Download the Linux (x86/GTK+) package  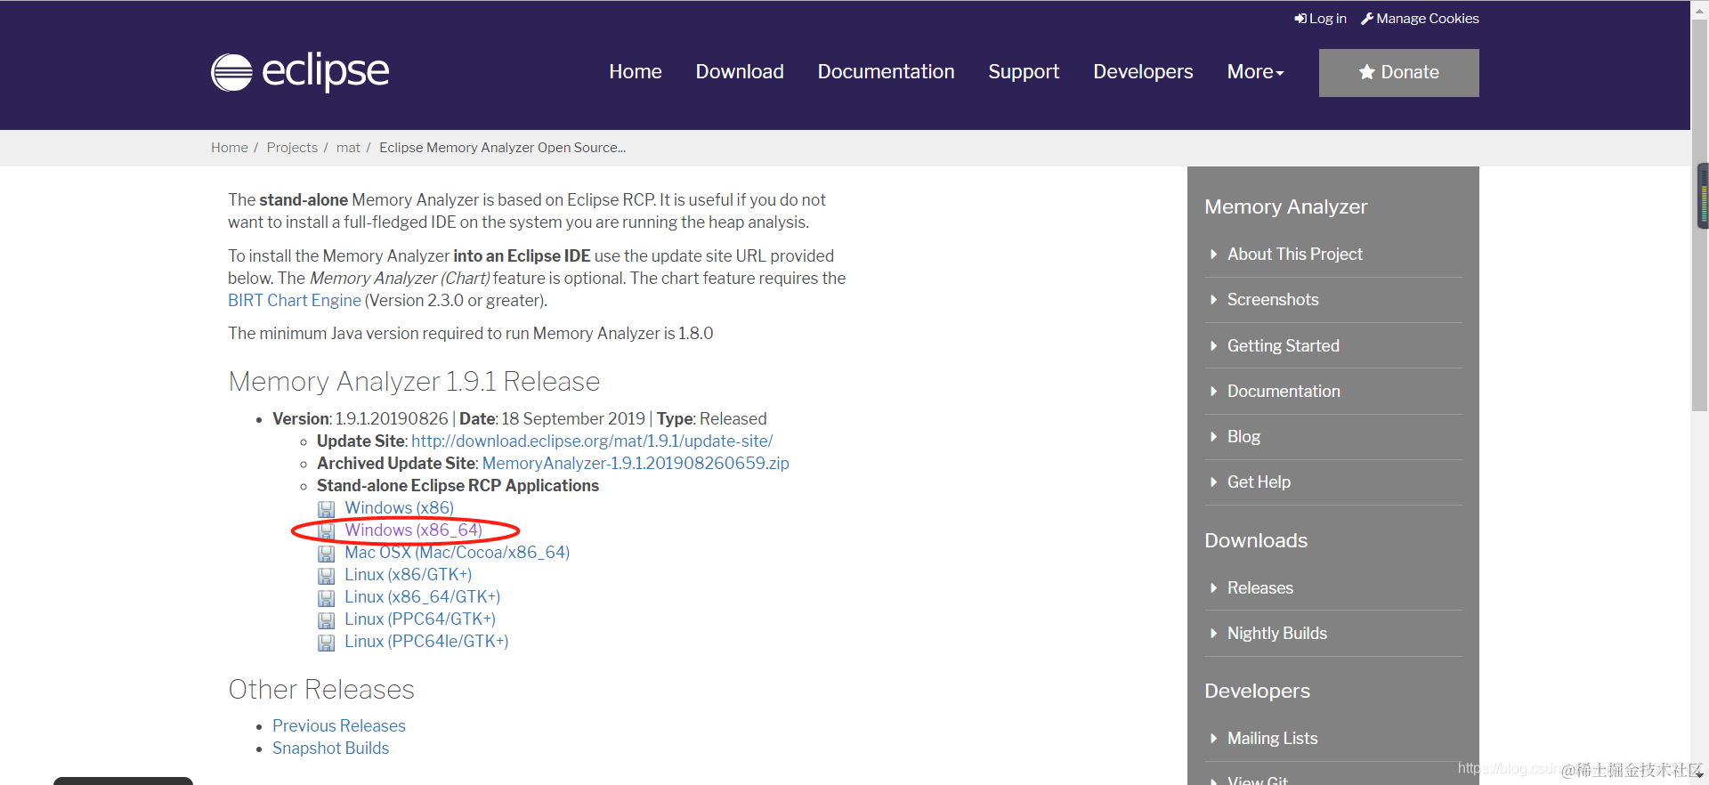[x=409, y=575]
